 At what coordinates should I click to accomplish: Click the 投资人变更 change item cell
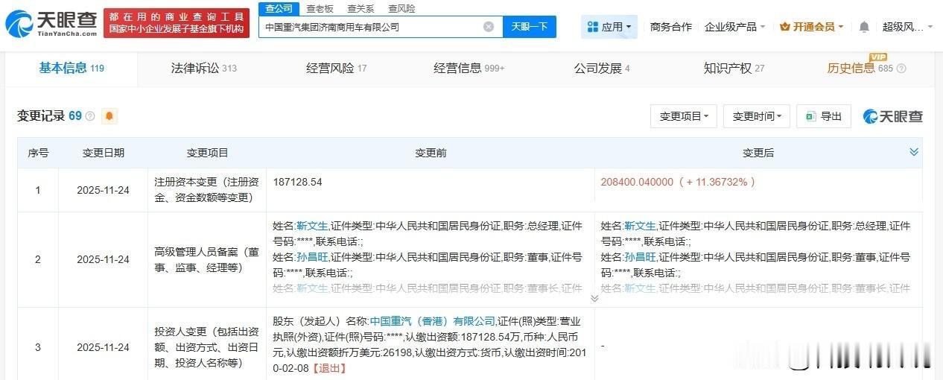pyautogui.click(x=207, y=347)
